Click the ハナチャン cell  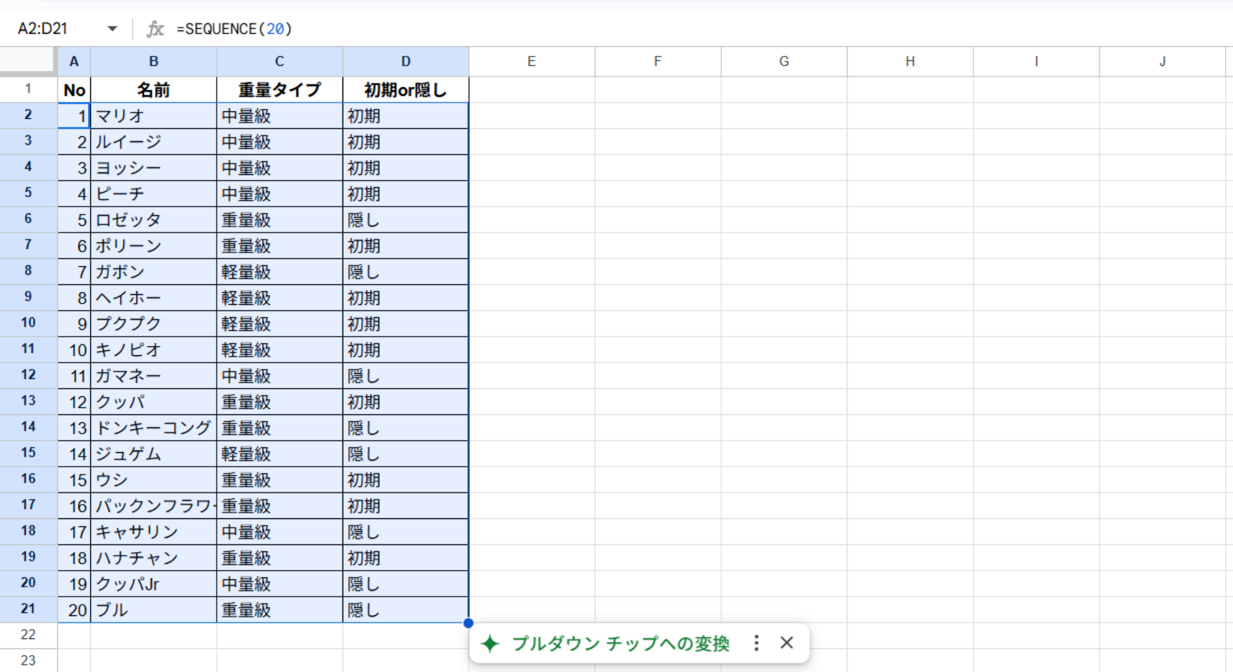pos(154,558)
